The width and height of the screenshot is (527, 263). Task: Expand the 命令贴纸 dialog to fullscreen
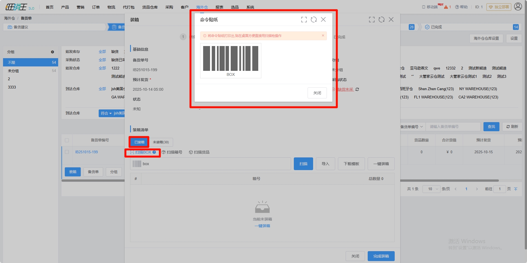tap(304, 20)
